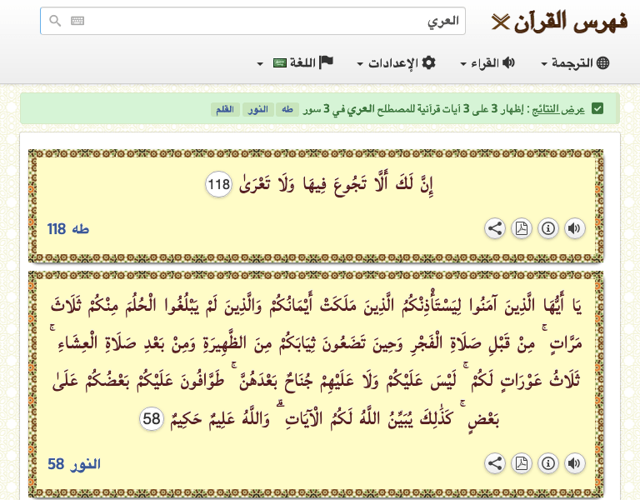Show info for Taha verse 118

pyautogui.click(x=547, y=229)
